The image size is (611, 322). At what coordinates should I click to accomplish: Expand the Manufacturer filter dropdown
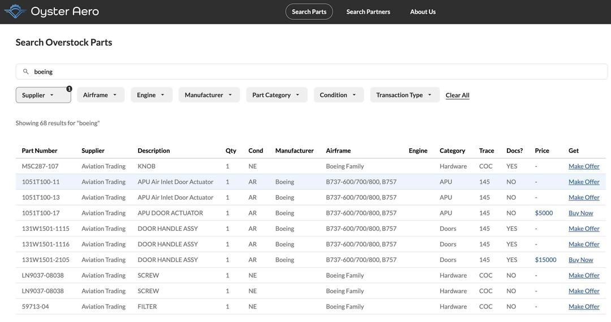[x=209, y=95]
